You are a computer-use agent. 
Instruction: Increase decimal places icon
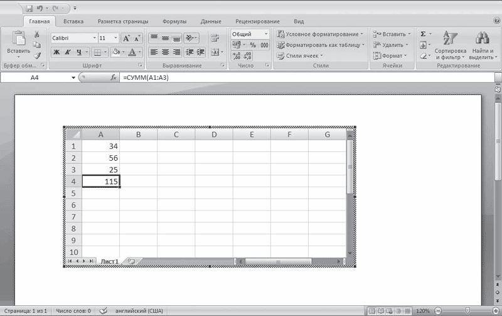[237, 56]
